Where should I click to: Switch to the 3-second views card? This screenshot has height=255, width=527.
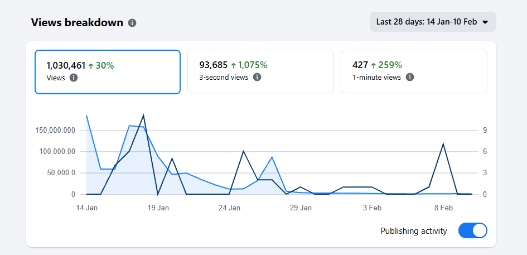[260, 71]
